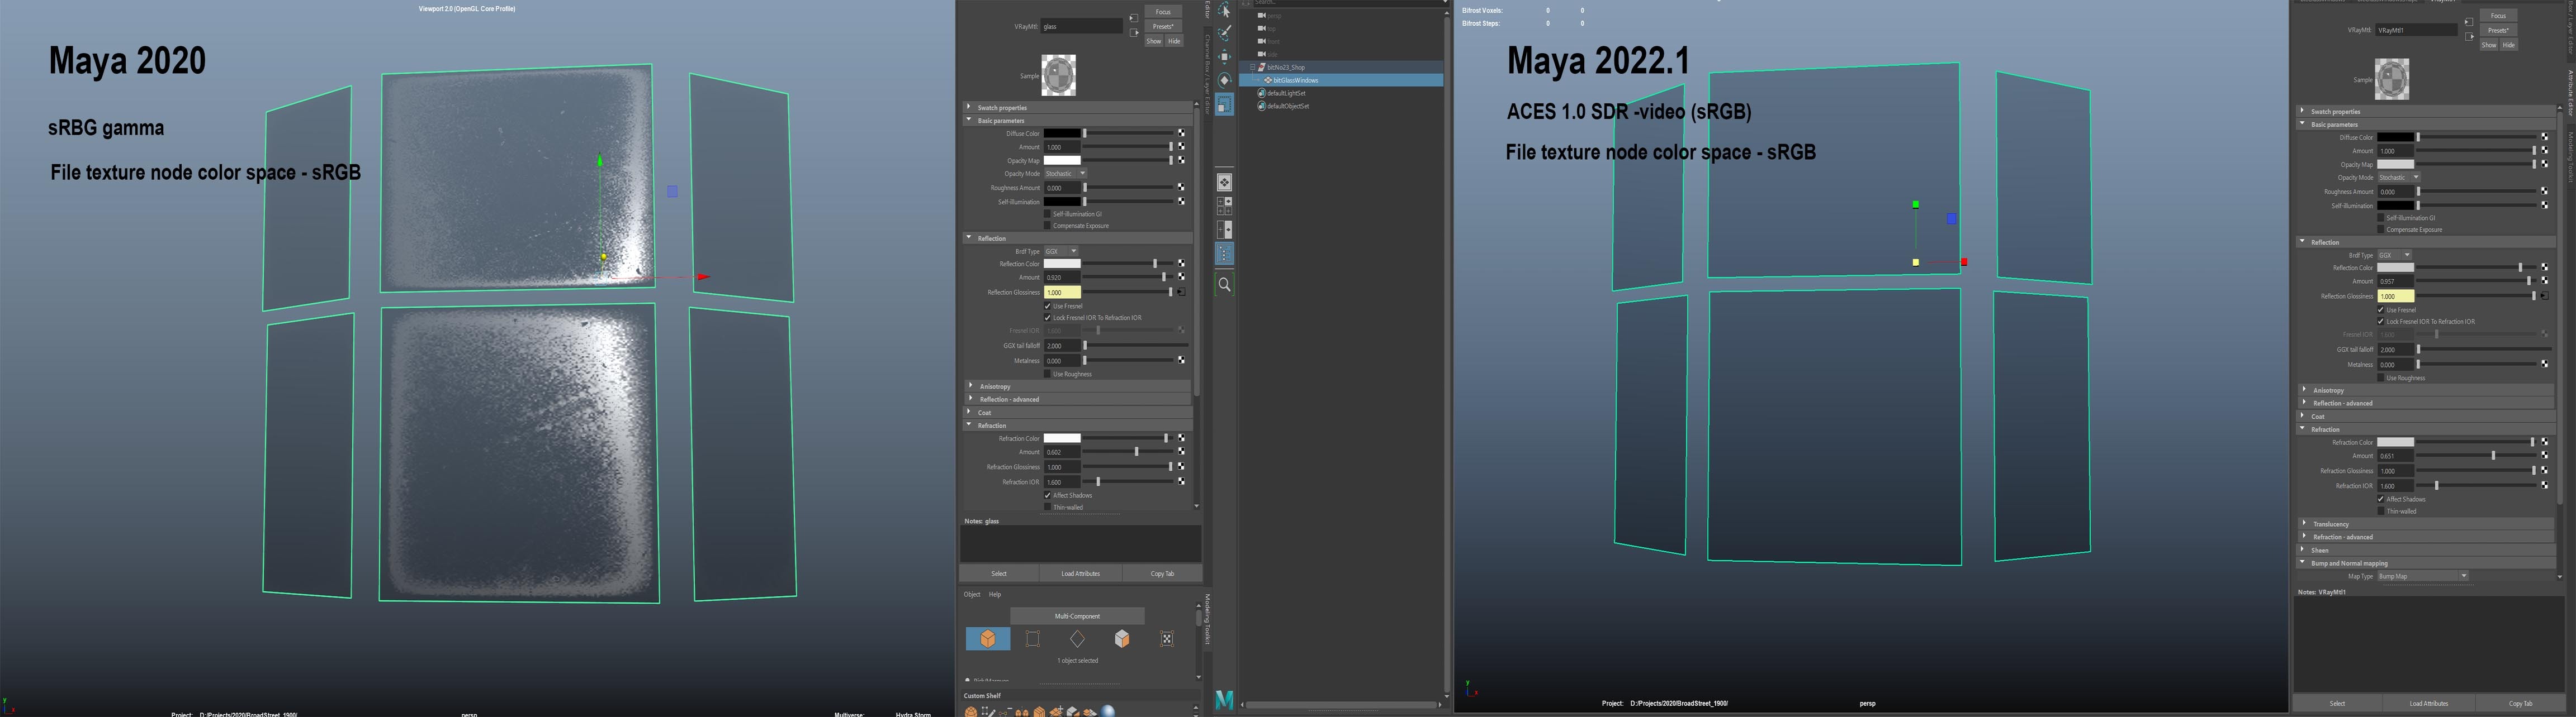Open Modeling Toolkit vertical tab in Maya 2020

coord(1207,619)
